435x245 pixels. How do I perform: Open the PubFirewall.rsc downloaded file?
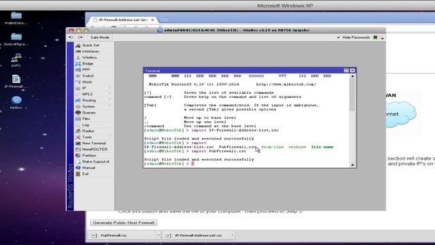114,235
